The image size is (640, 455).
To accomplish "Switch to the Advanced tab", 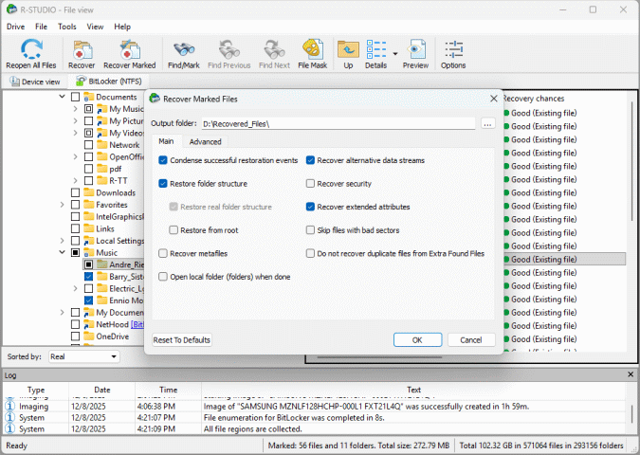I will pos(205,141).
